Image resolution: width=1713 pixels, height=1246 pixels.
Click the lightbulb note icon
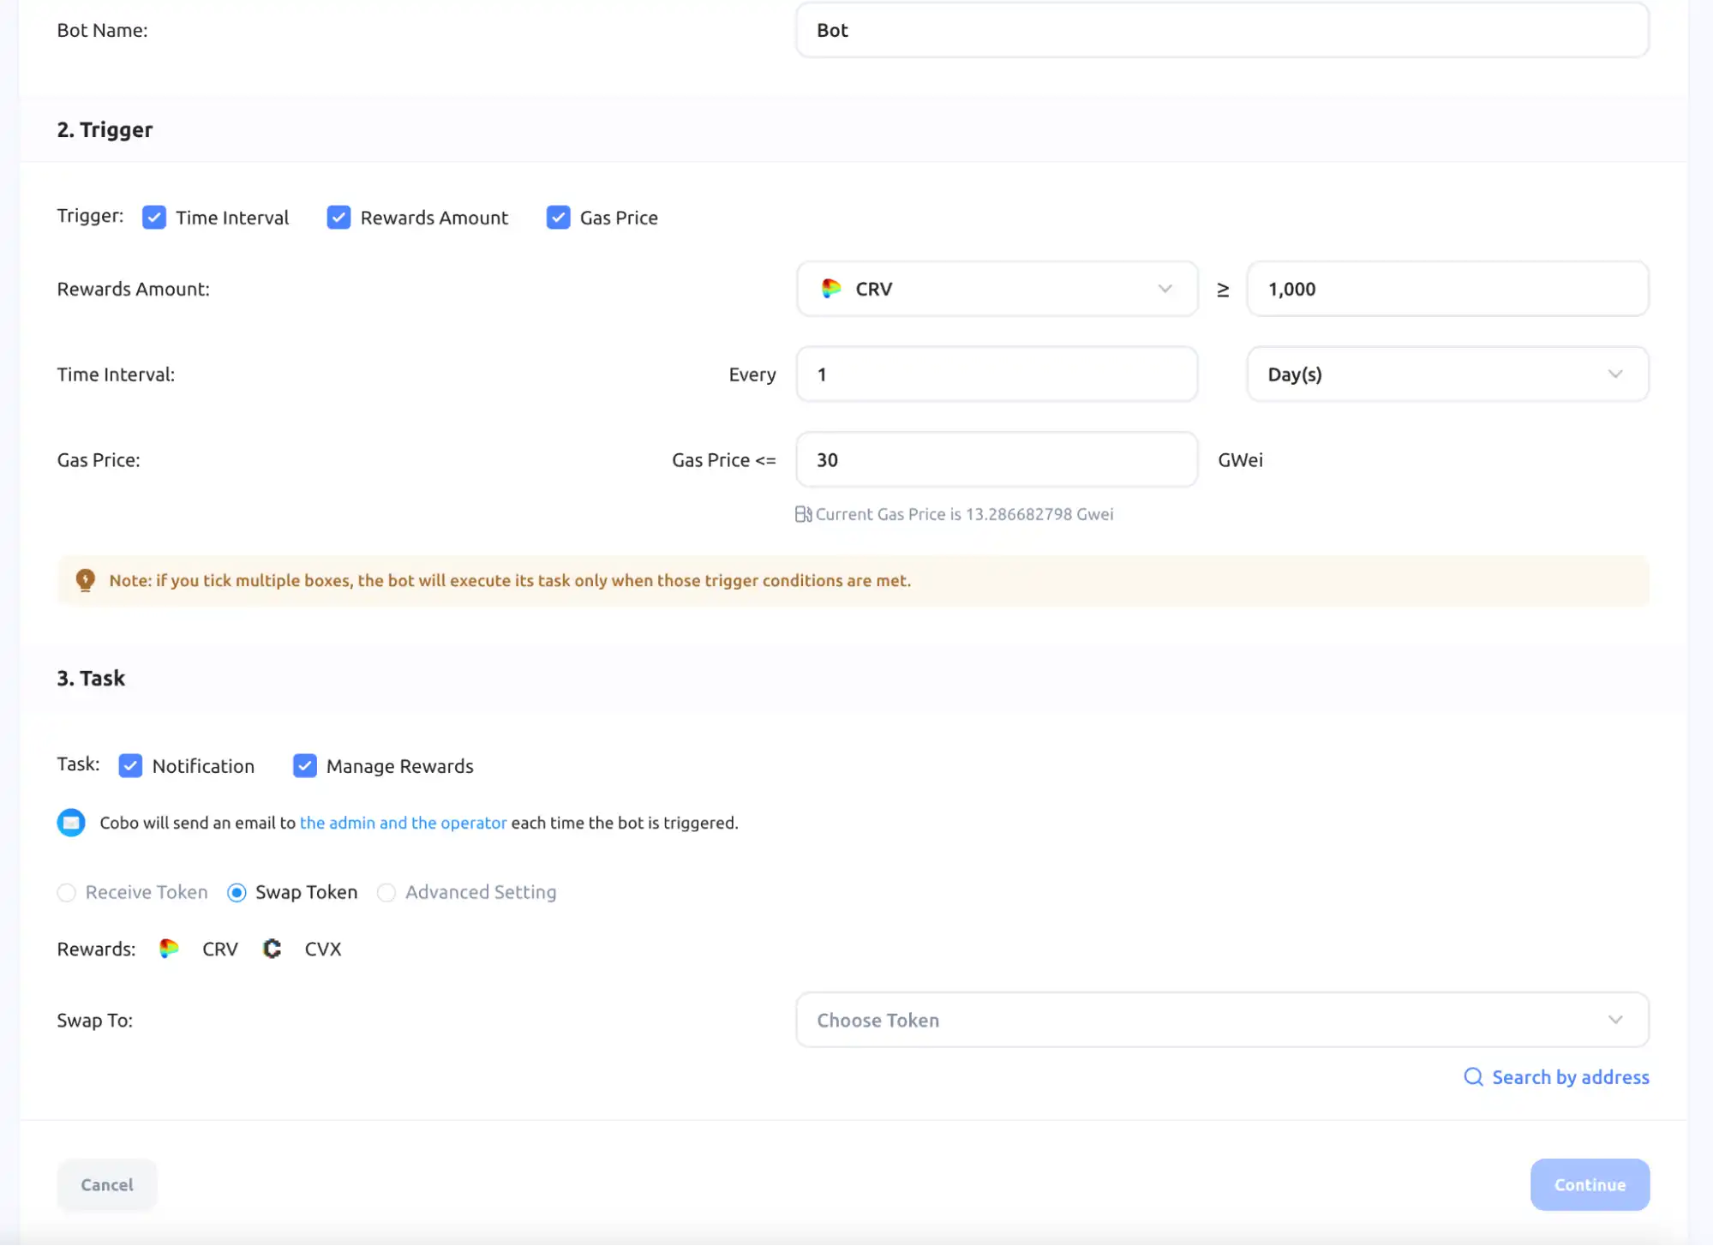(x=86, y=580)
